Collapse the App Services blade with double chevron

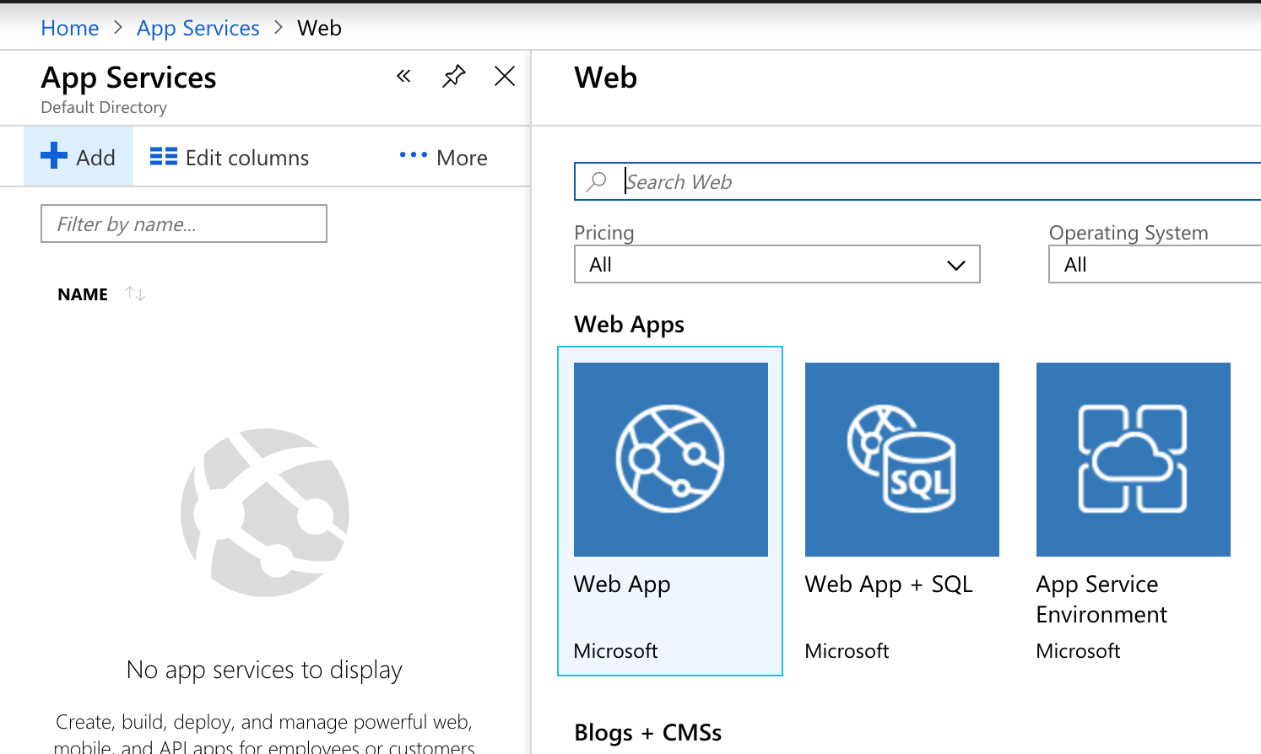(403, 77)
